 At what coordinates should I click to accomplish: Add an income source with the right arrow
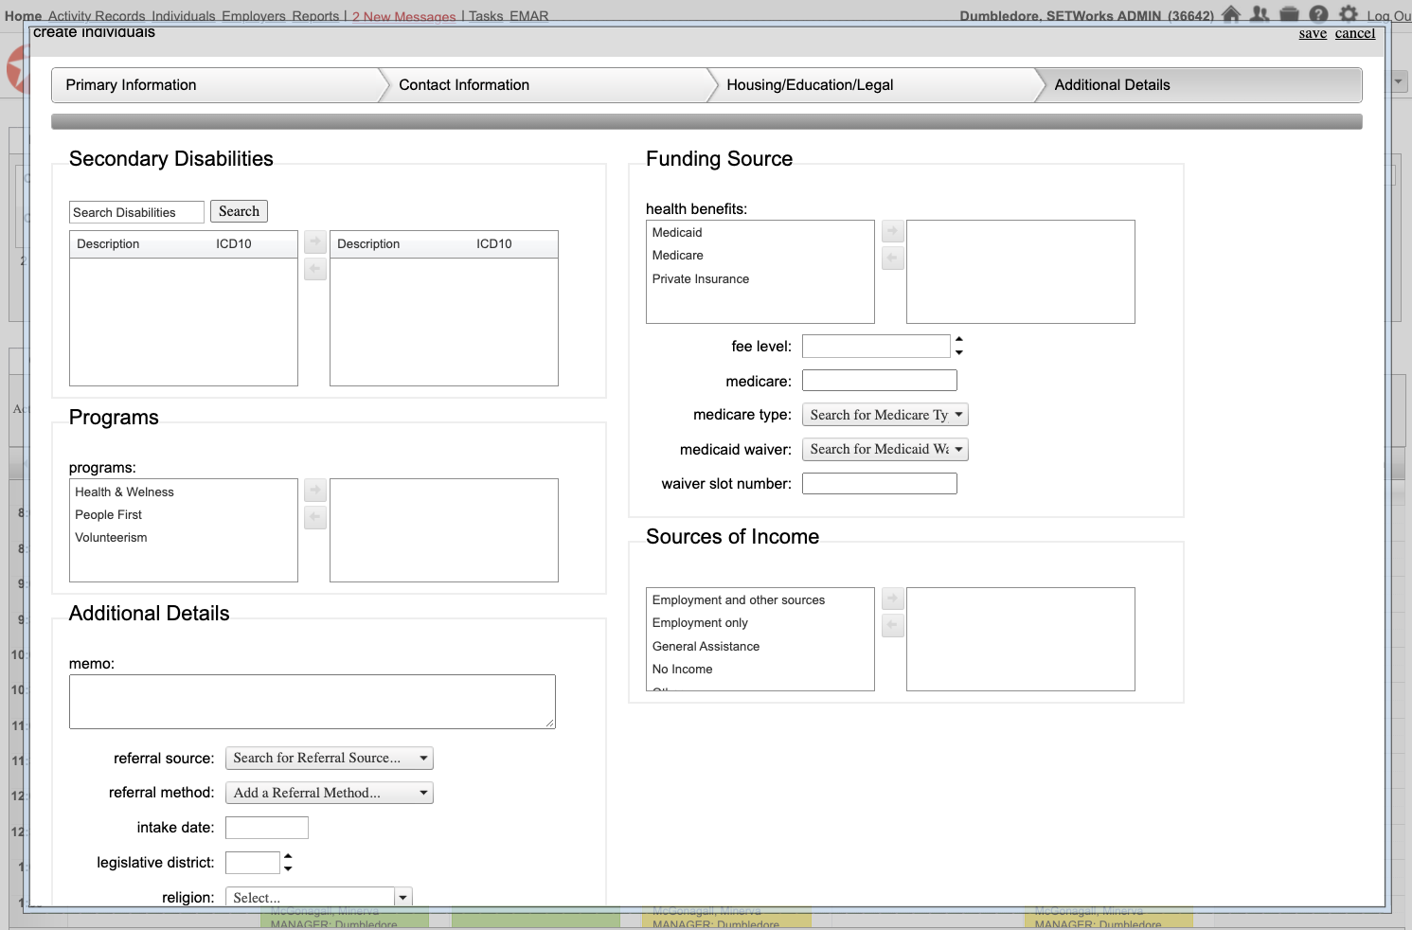coord(892,599)
